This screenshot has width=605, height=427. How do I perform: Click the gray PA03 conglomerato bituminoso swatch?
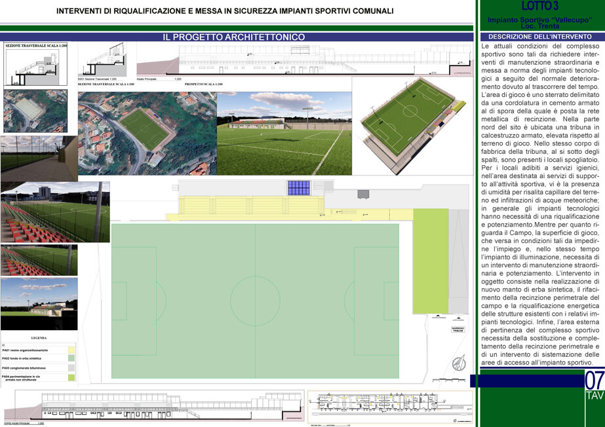[x=71, y=368]
